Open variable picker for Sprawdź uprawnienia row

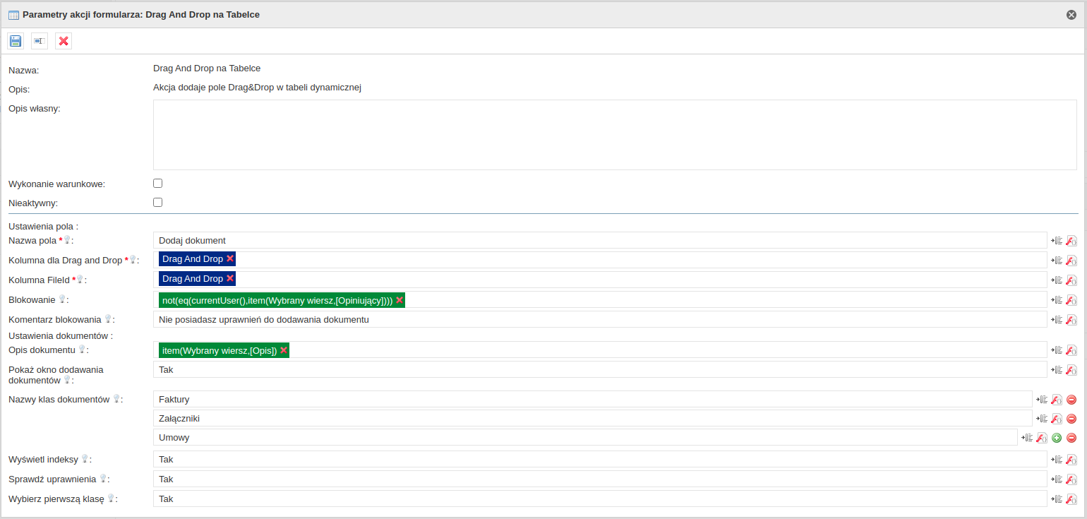(1057, 479)
